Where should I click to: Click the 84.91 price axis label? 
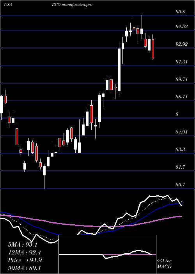click(182, 132)
